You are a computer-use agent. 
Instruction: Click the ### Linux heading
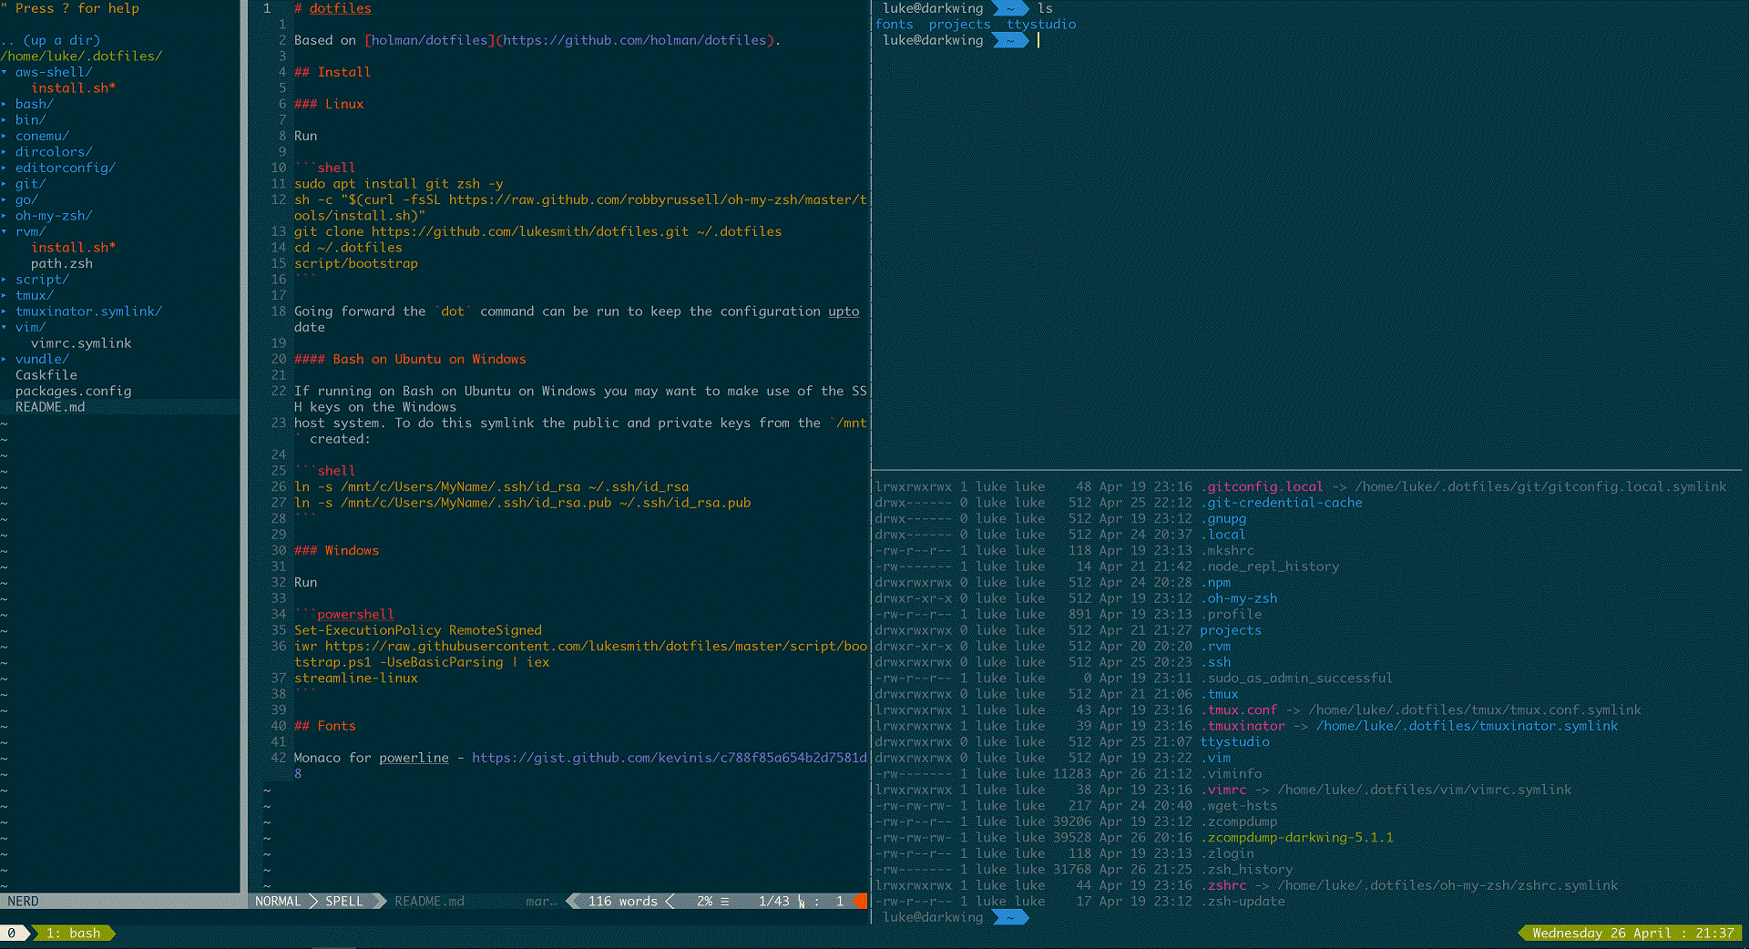click(329, 104)
